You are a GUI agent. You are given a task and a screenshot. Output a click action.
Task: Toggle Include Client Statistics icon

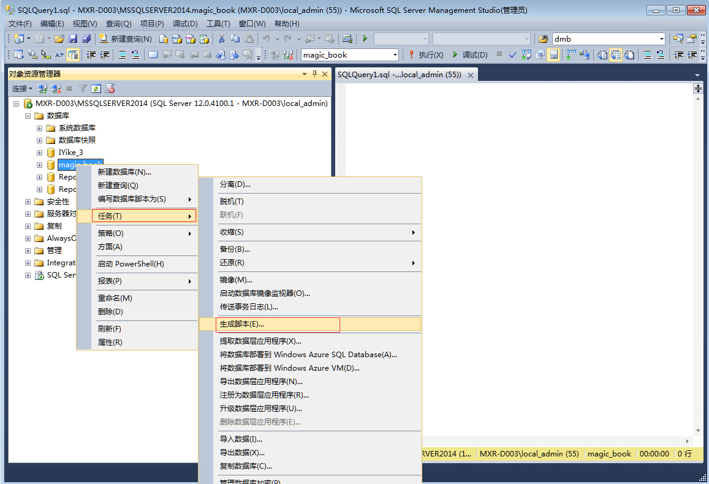click(x=585, y=55)
